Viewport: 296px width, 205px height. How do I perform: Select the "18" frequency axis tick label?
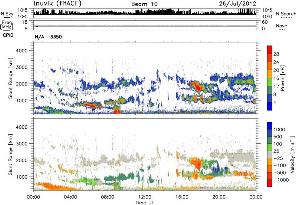[25, 22]
